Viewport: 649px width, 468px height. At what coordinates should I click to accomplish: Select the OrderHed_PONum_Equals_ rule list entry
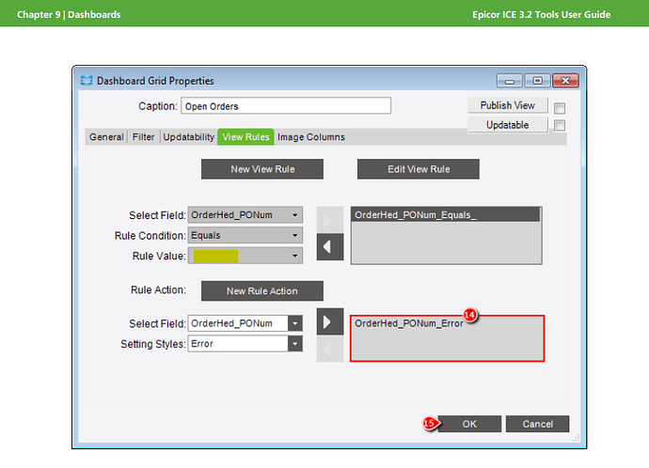445,215
